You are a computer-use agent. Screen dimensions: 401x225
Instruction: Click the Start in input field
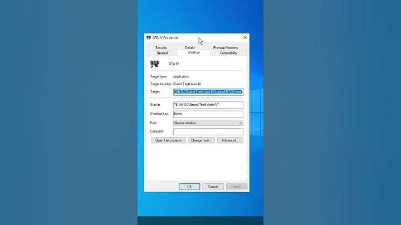pyautogui.click(x=208, y=105)
